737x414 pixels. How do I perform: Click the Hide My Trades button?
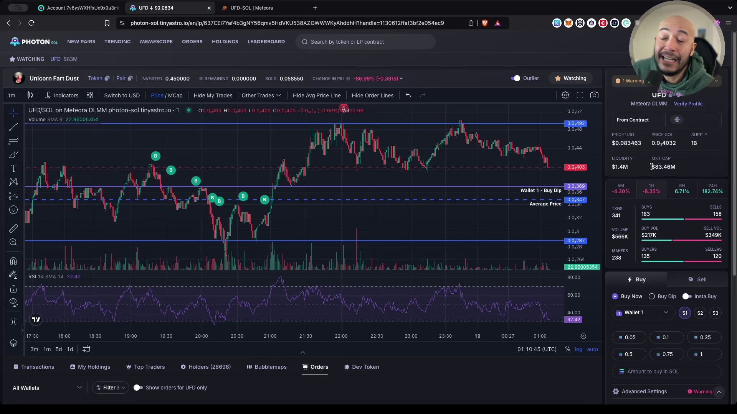pyautogui.click(x=213, y=95)
